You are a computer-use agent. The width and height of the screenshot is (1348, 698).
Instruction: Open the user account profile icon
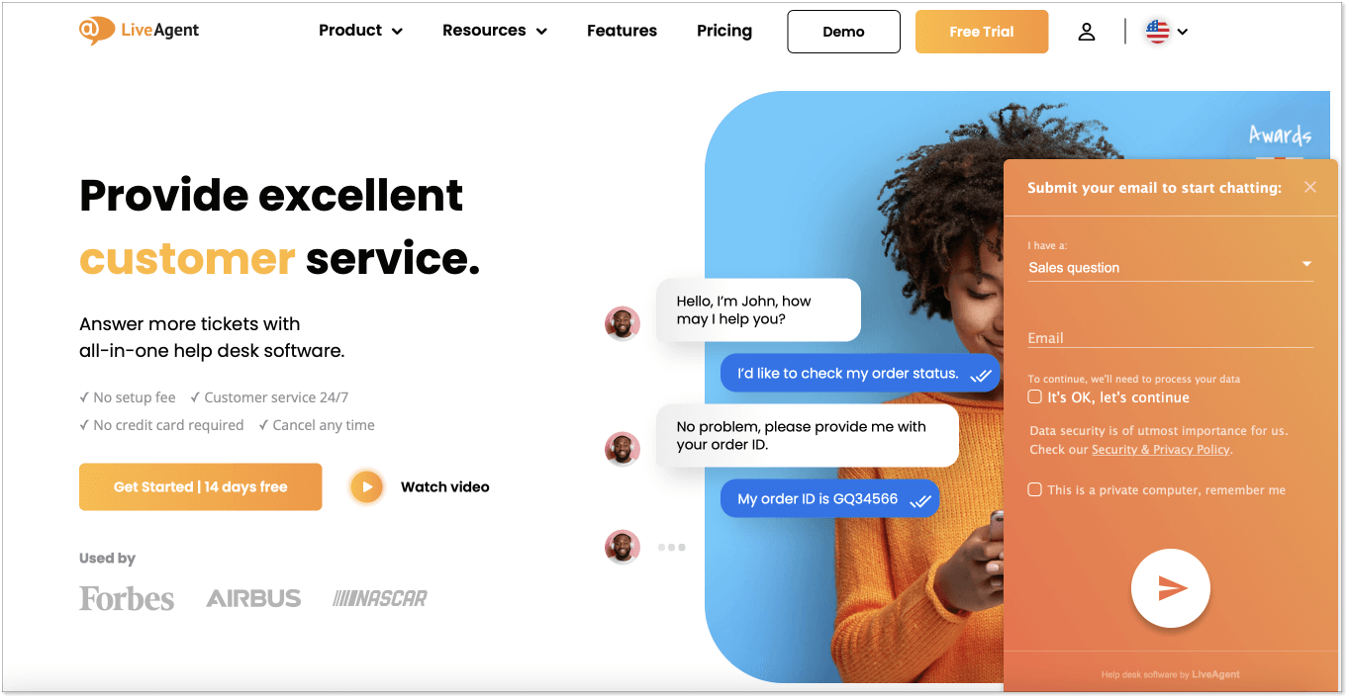(1087, 32)
